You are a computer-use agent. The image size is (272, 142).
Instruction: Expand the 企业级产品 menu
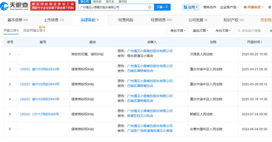[x=229, y=7]
